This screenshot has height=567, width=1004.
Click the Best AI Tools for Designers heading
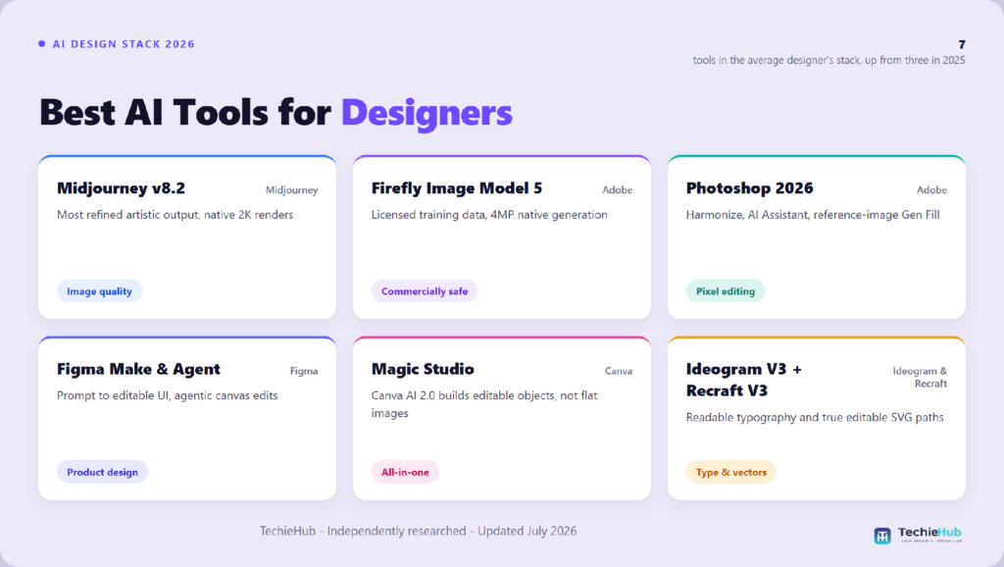coord(276,113)
